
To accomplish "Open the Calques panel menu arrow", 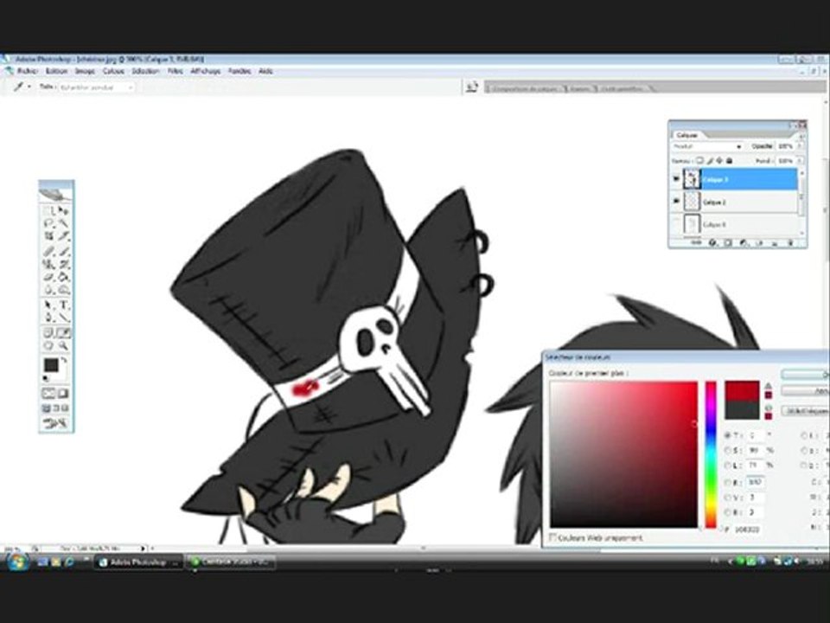I will [801, 136].
